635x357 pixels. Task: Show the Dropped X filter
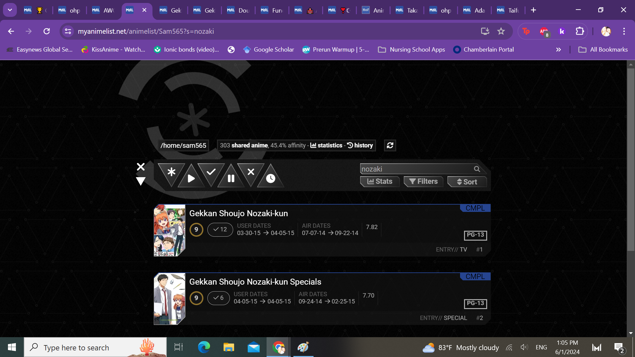[251, 172]
